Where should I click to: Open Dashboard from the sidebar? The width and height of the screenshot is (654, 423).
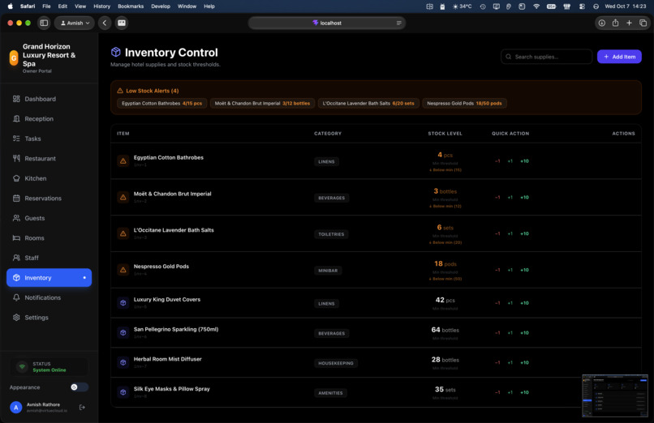(49, 99)
